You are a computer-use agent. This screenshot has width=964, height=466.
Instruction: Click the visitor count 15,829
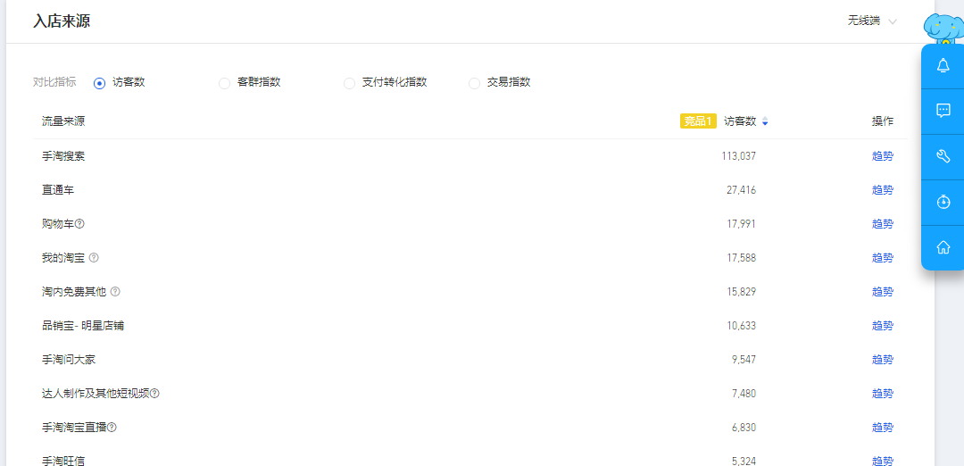click(741, 291)
